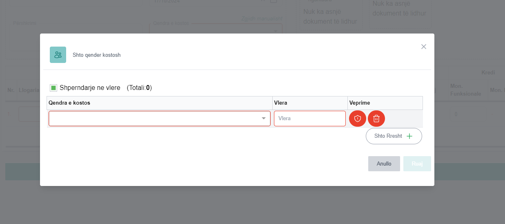This screenshot has height=224, width=505.
Task: Toggle the Shperndarje ne vlere checkbox
Action: [x=53, y=88]
